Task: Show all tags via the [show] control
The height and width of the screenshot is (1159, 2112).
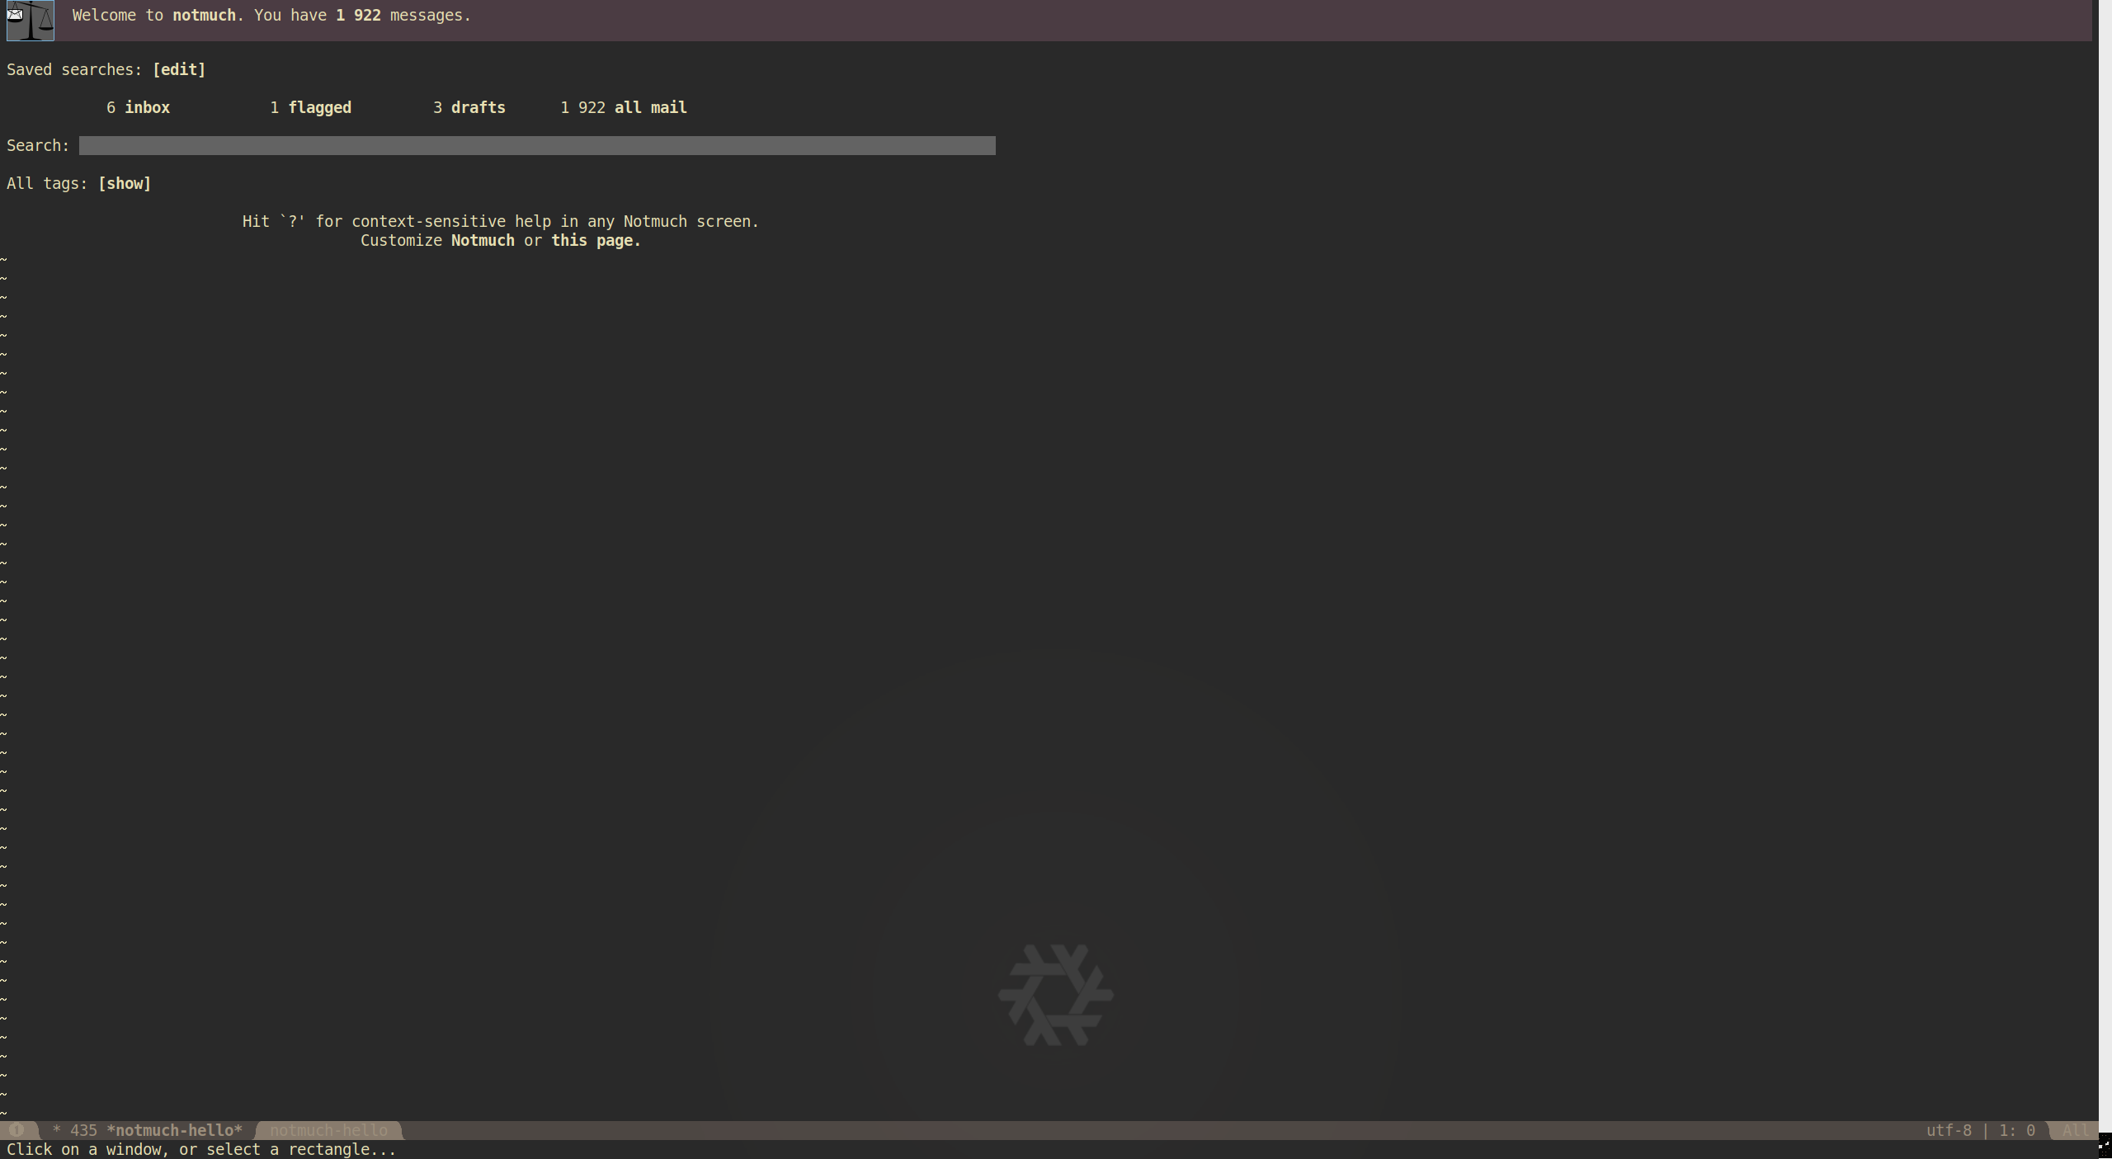Action: pyautogui.click(x=125, y=183)
